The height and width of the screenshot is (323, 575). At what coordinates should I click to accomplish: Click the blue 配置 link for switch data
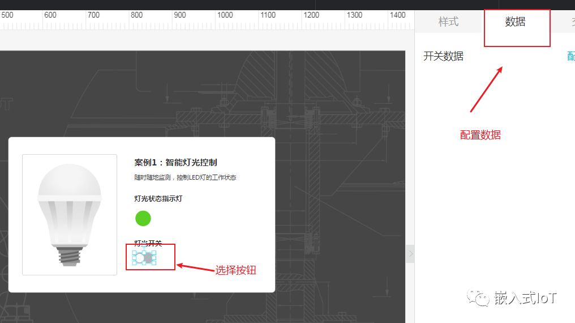(571, 56)
